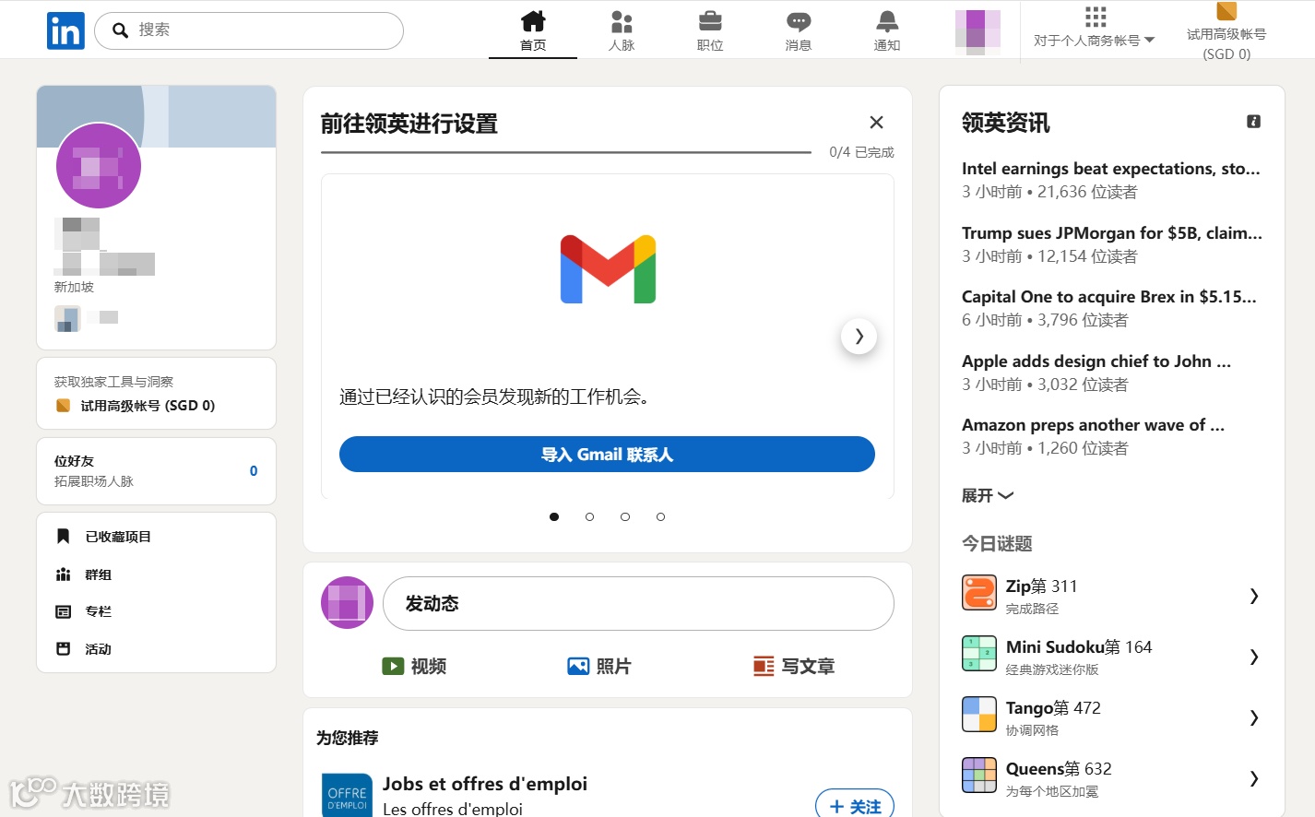
Task: Open Capital One to acquire Brex story
Action: tap(1109, 297)
